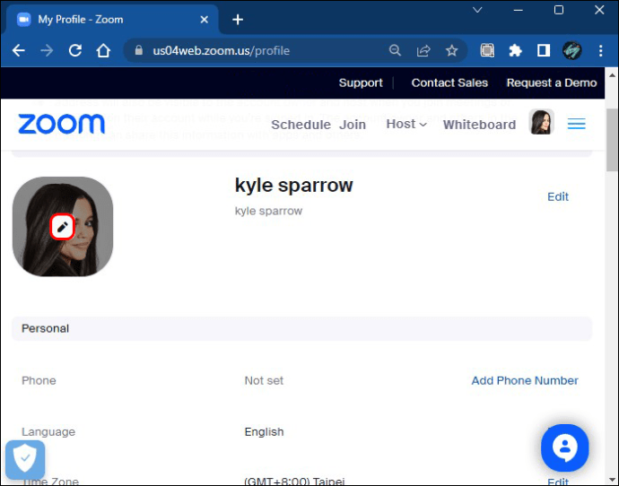Click Edit link for Time Zone

pos(557,482)
